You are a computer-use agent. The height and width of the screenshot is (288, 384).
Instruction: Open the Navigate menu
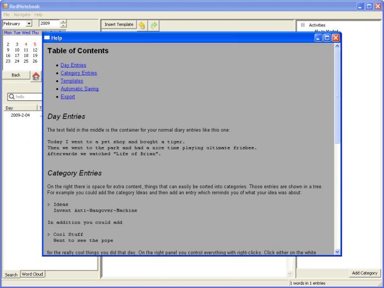point(22,15)
